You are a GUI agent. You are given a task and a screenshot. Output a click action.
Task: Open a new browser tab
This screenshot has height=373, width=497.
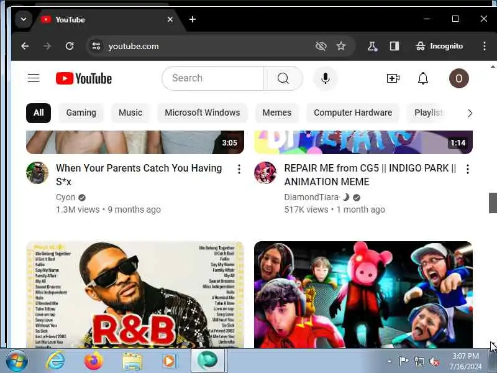pos(193,20)
